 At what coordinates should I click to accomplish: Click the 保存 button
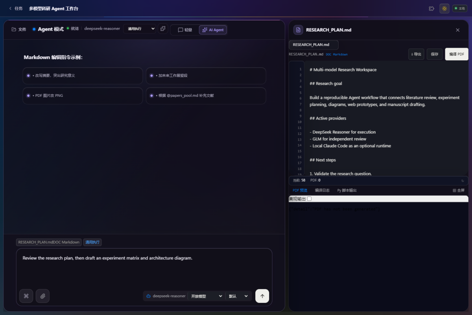435,54
